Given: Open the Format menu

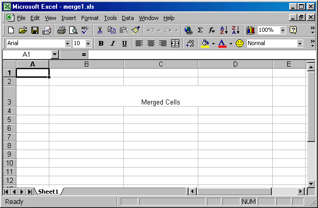Looking at the screenshot, I should [90, 18].
